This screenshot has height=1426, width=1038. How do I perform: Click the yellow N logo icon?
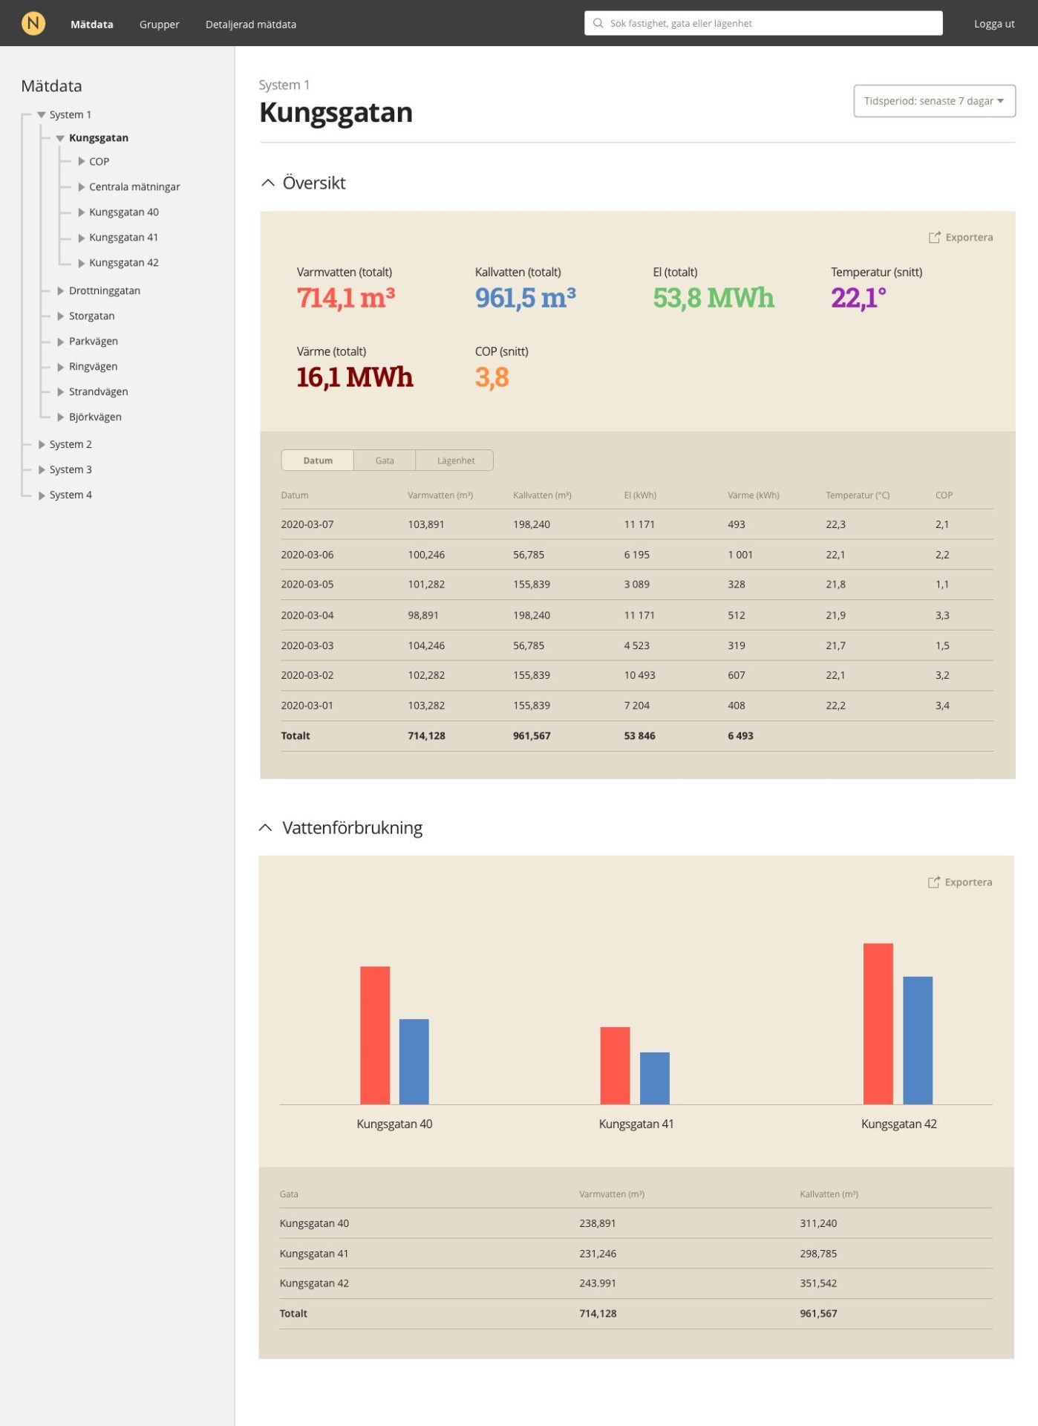[33, 23]
